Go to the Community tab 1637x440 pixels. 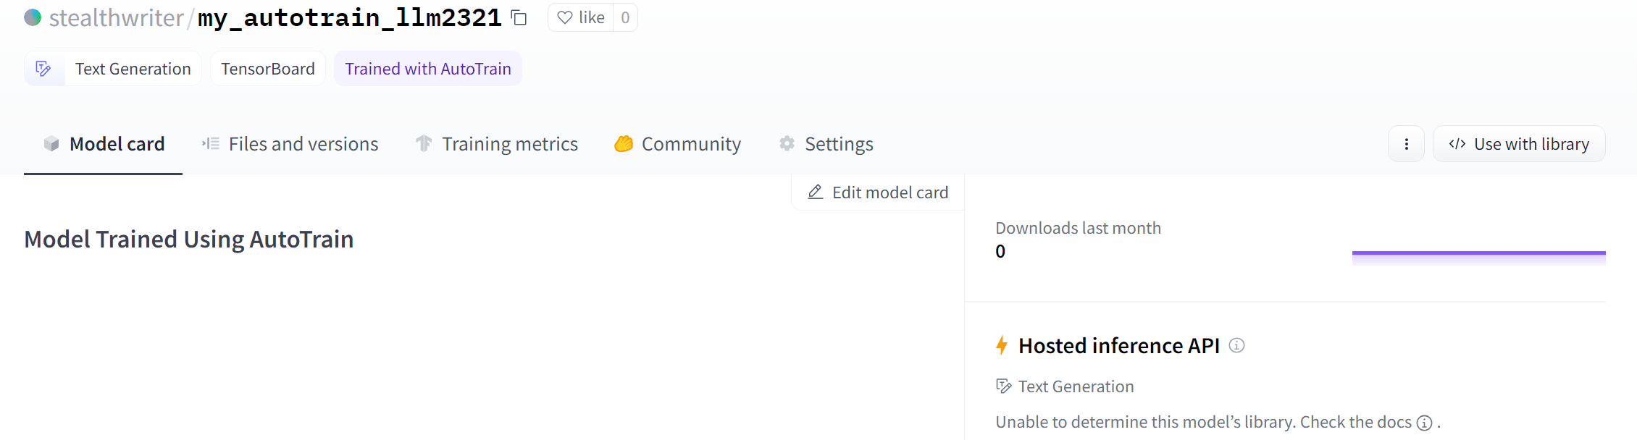pos(678,144)
